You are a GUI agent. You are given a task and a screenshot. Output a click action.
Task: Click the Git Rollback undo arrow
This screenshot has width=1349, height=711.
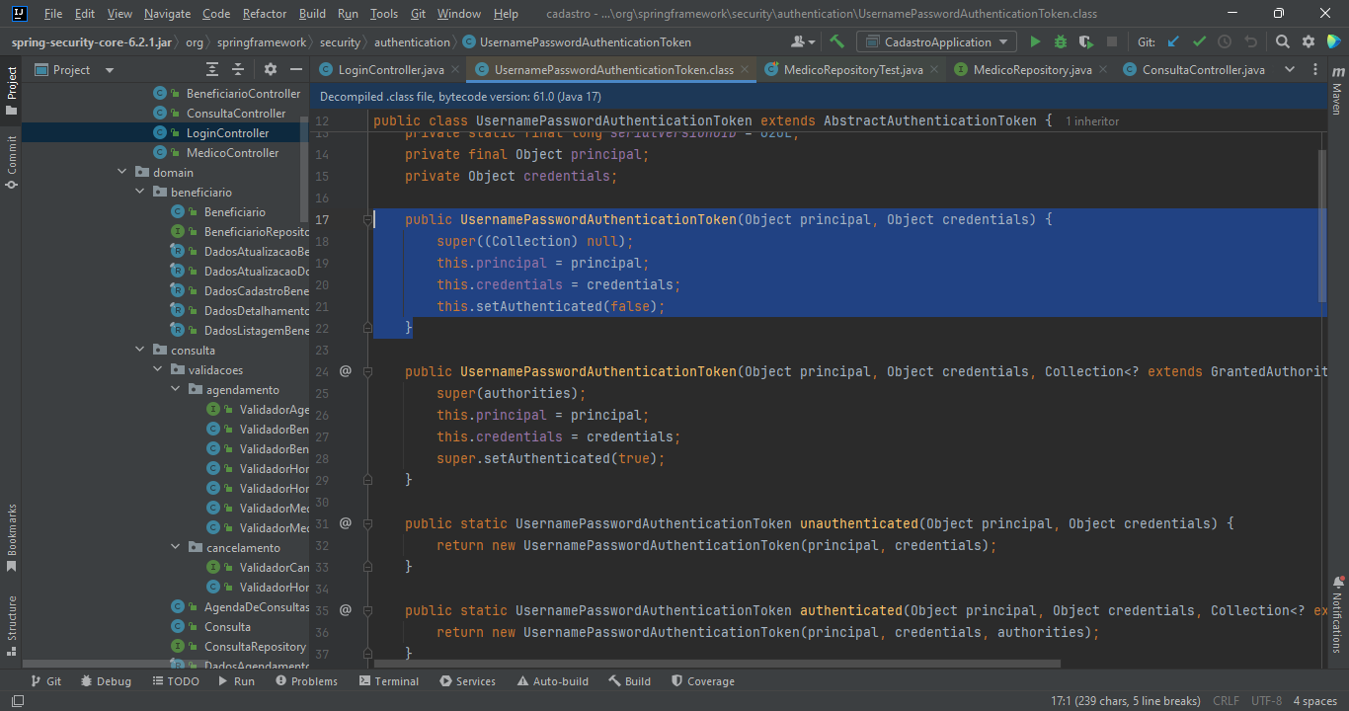click(x=1250, y=41)
